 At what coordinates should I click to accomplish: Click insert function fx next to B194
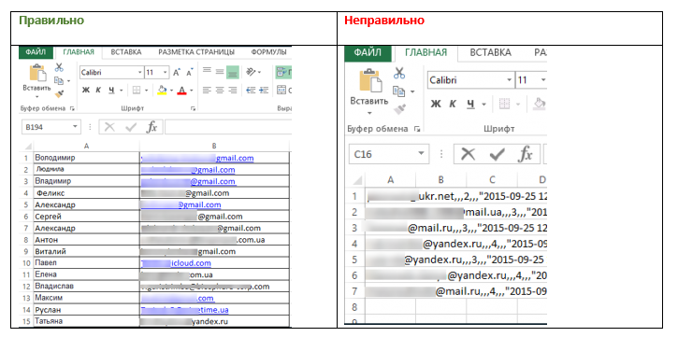[151, 127]
